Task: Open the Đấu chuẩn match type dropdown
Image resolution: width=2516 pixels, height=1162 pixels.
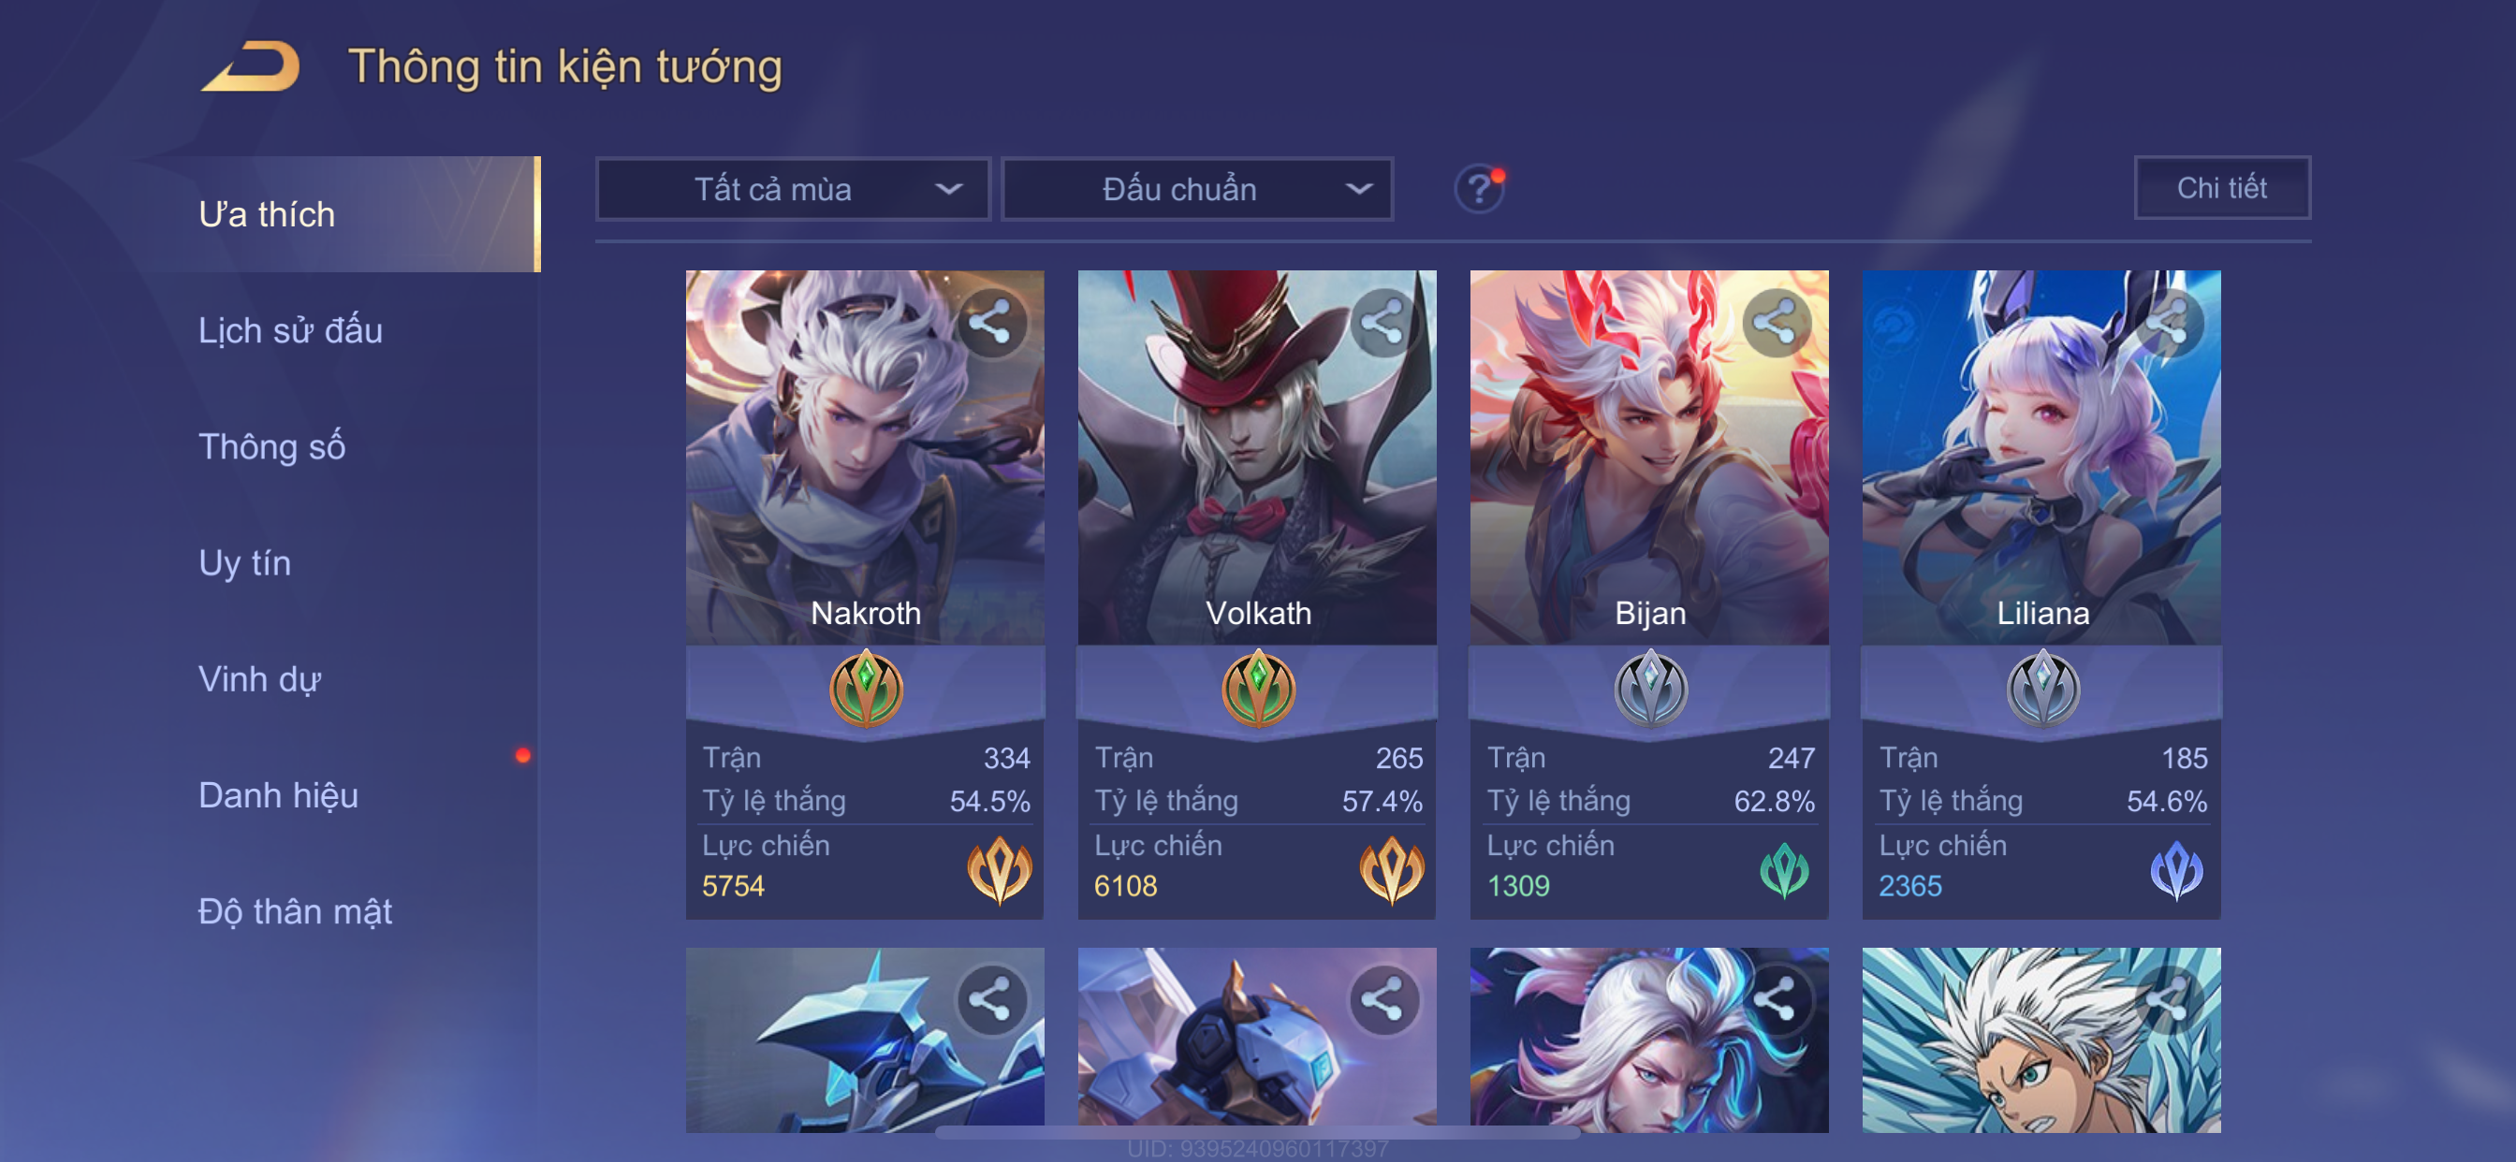Action: click(x=1197, y=188)
